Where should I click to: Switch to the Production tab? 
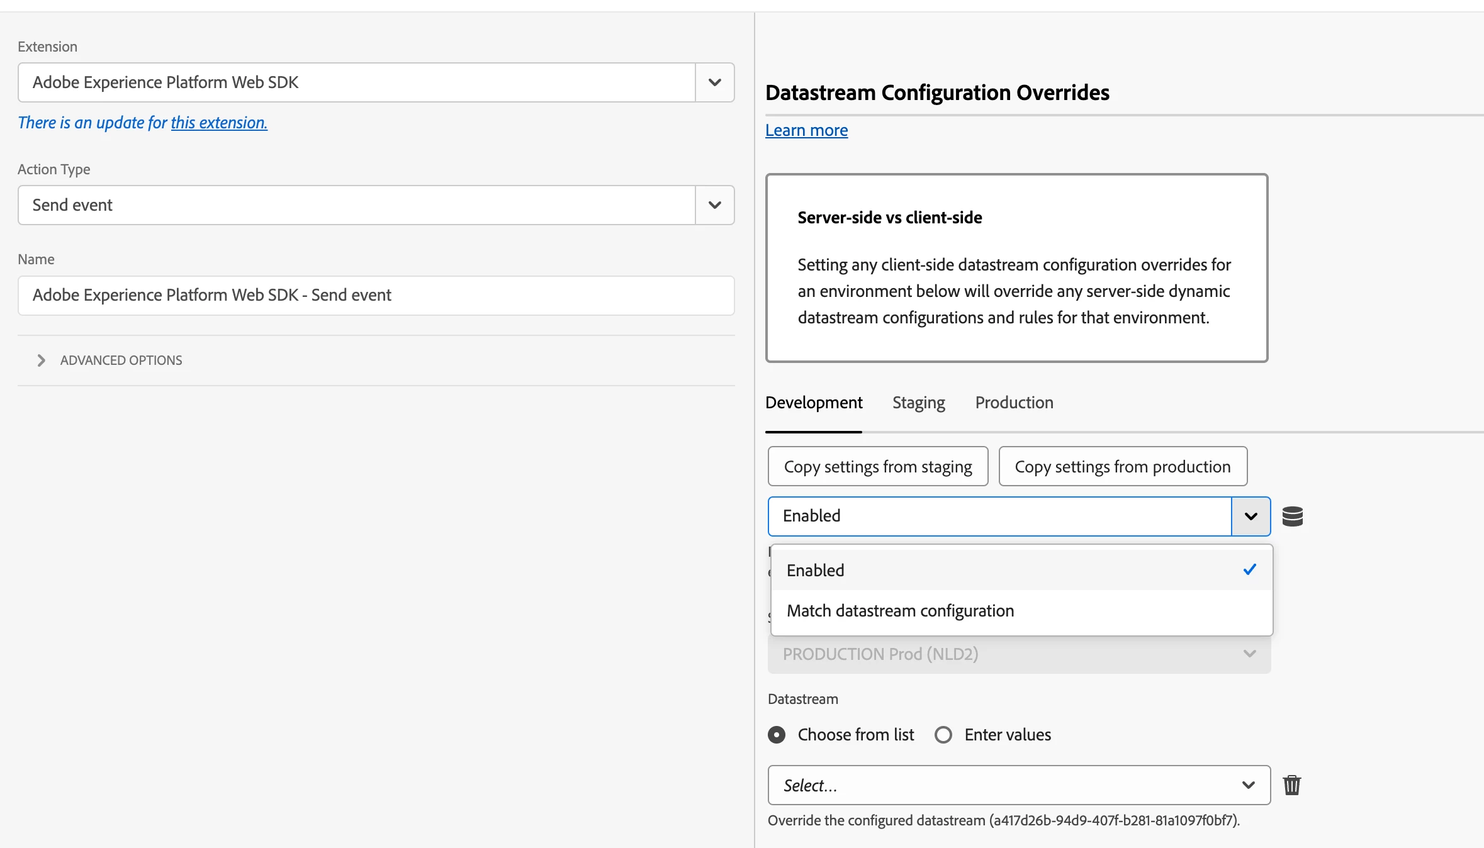point(1014,403)
